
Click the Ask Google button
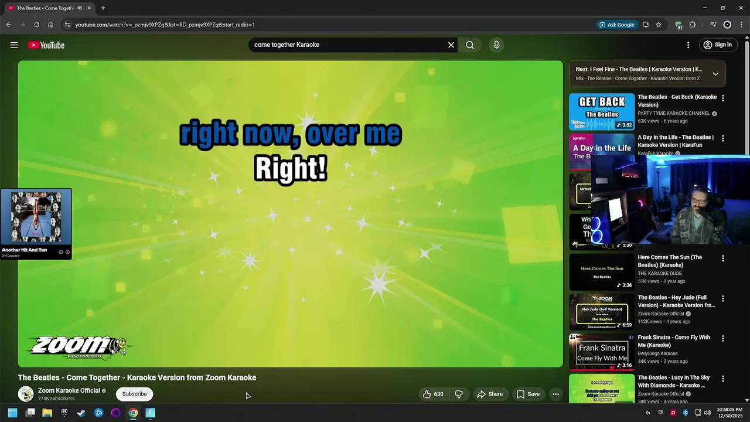[x=617, y=25]
